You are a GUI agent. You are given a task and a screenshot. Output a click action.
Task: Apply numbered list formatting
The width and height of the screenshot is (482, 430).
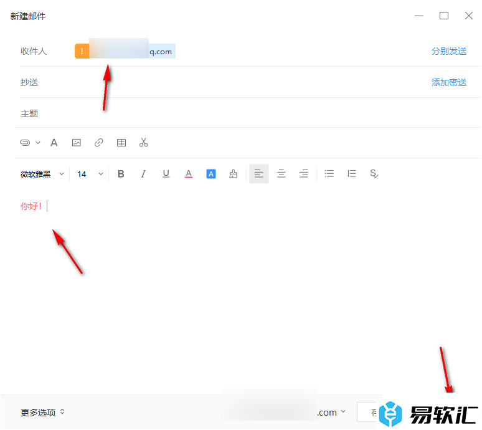click(x=352, y=174)
